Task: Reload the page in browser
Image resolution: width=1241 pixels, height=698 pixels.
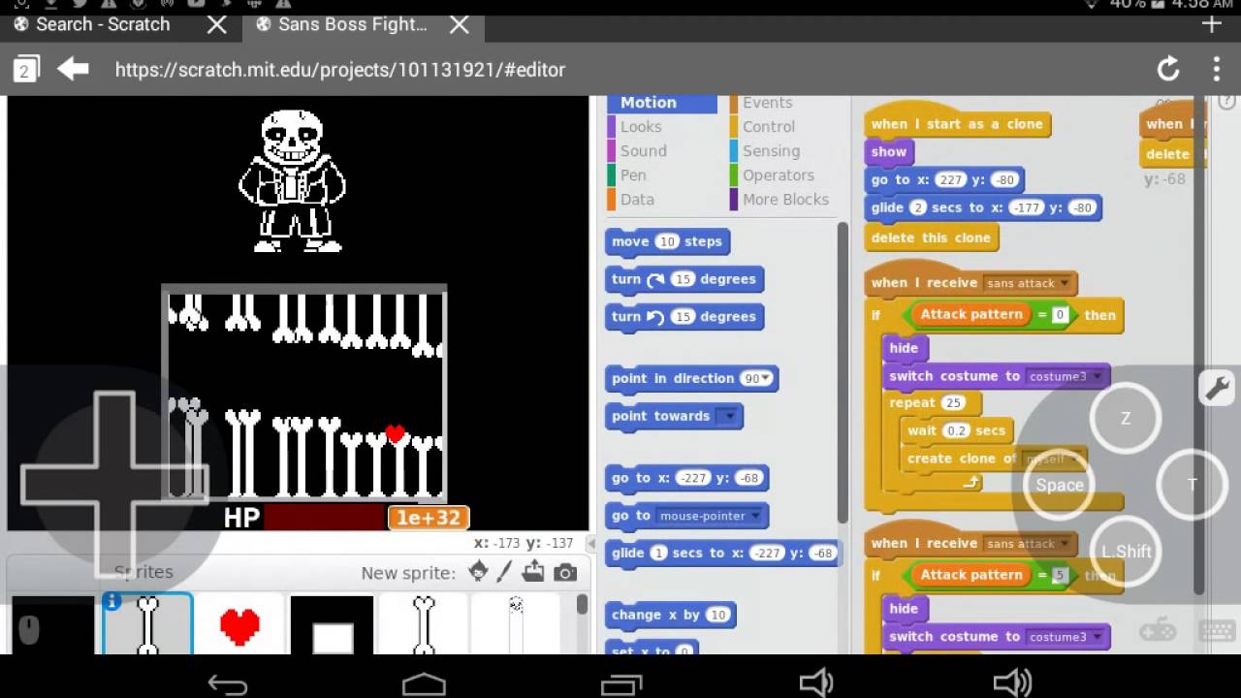Action: point(1168,69)
